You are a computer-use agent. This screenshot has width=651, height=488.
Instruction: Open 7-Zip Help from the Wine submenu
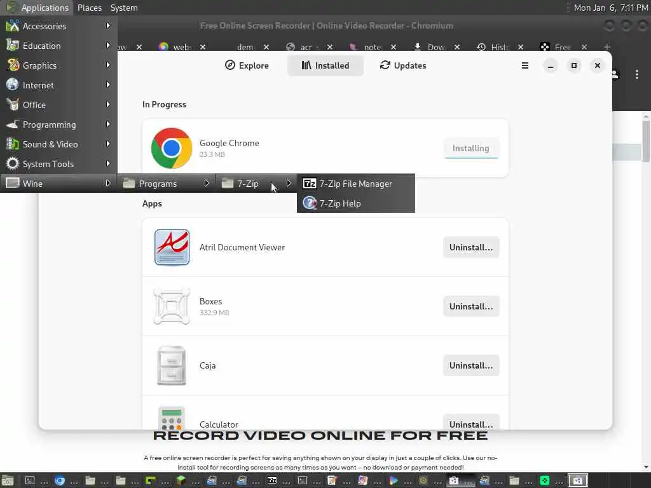(356, 203)
